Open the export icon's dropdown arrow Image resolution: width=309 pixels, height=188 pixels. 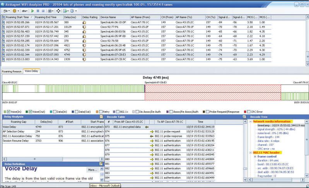tap(68, 11)
